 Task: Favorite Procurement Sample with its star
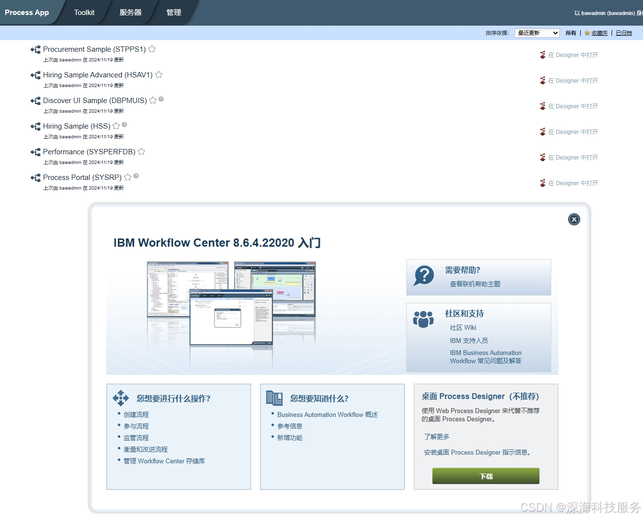[x=152, y=49]
